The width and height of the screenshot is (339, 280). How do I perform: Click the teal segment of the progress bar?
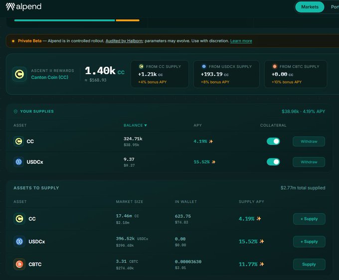pyautogui.click(x=65, y=20)
